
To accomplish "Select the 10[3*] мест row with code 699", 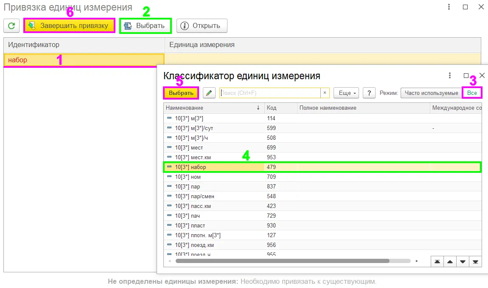I will pyautogui.click(x=323, y=147).
